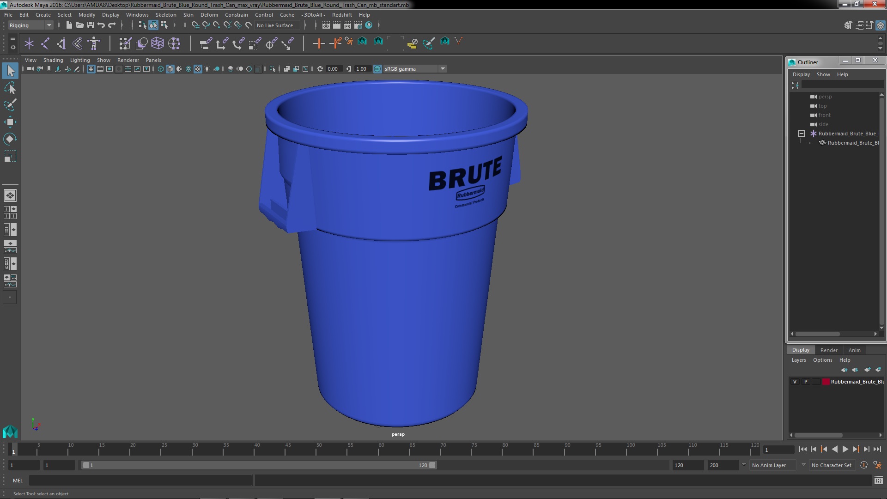
Task: Click the range slider end handle
Action: (x=432, y=465)
